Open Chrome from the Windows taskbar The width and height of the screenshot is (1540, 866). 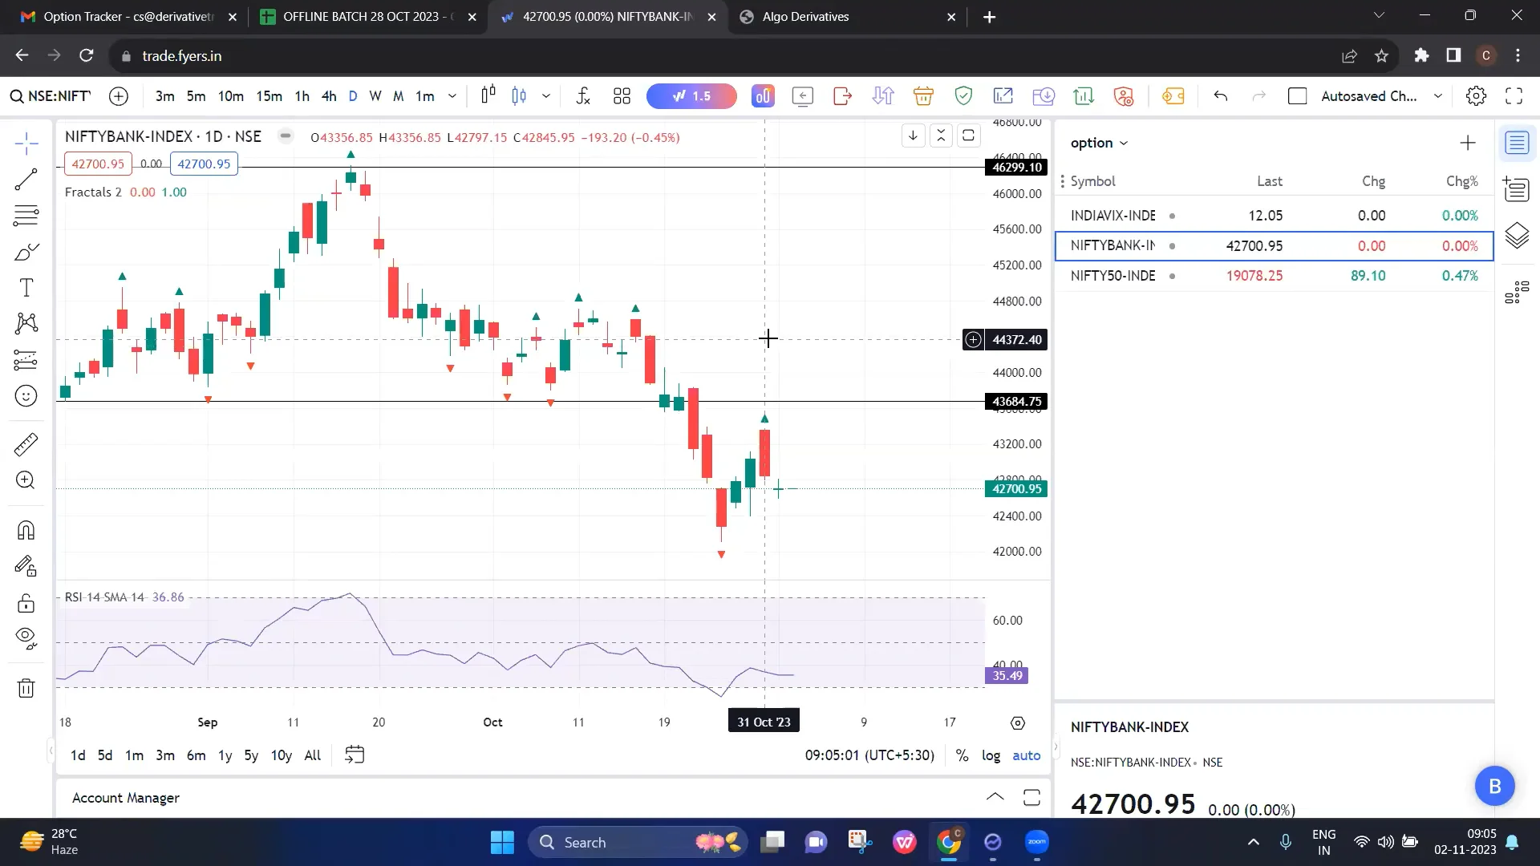point(948,842)
